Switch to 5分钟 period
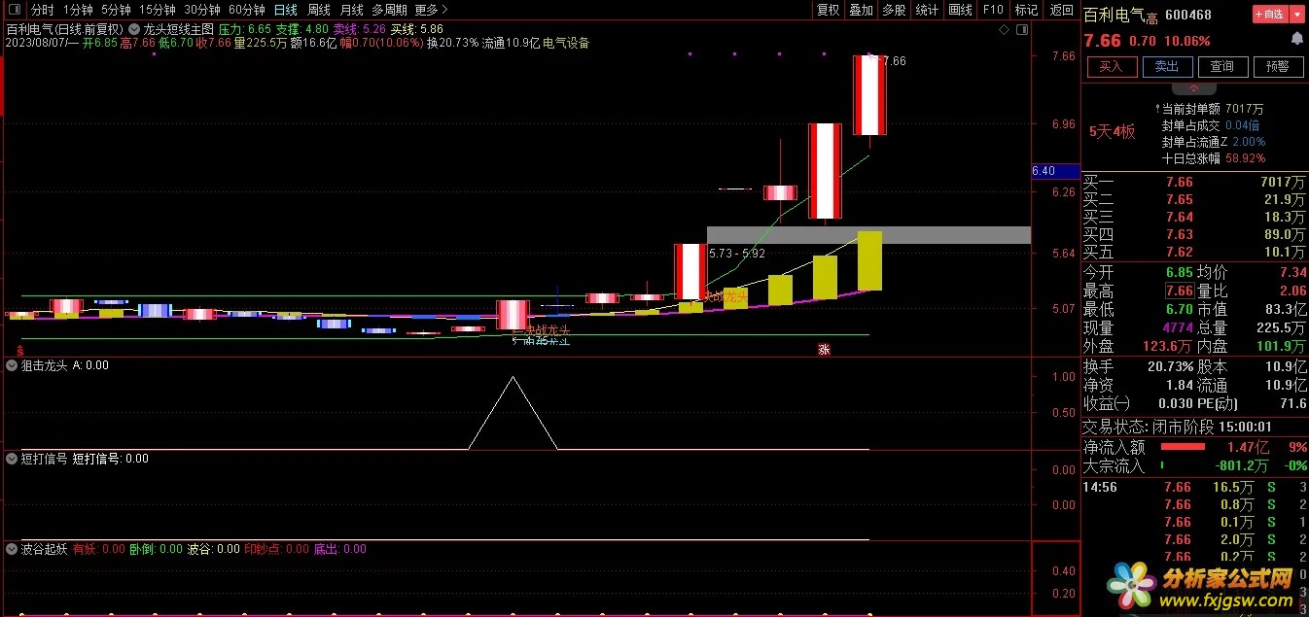The width and height of the screenshot is (1309, 617). tap(117, 10)
